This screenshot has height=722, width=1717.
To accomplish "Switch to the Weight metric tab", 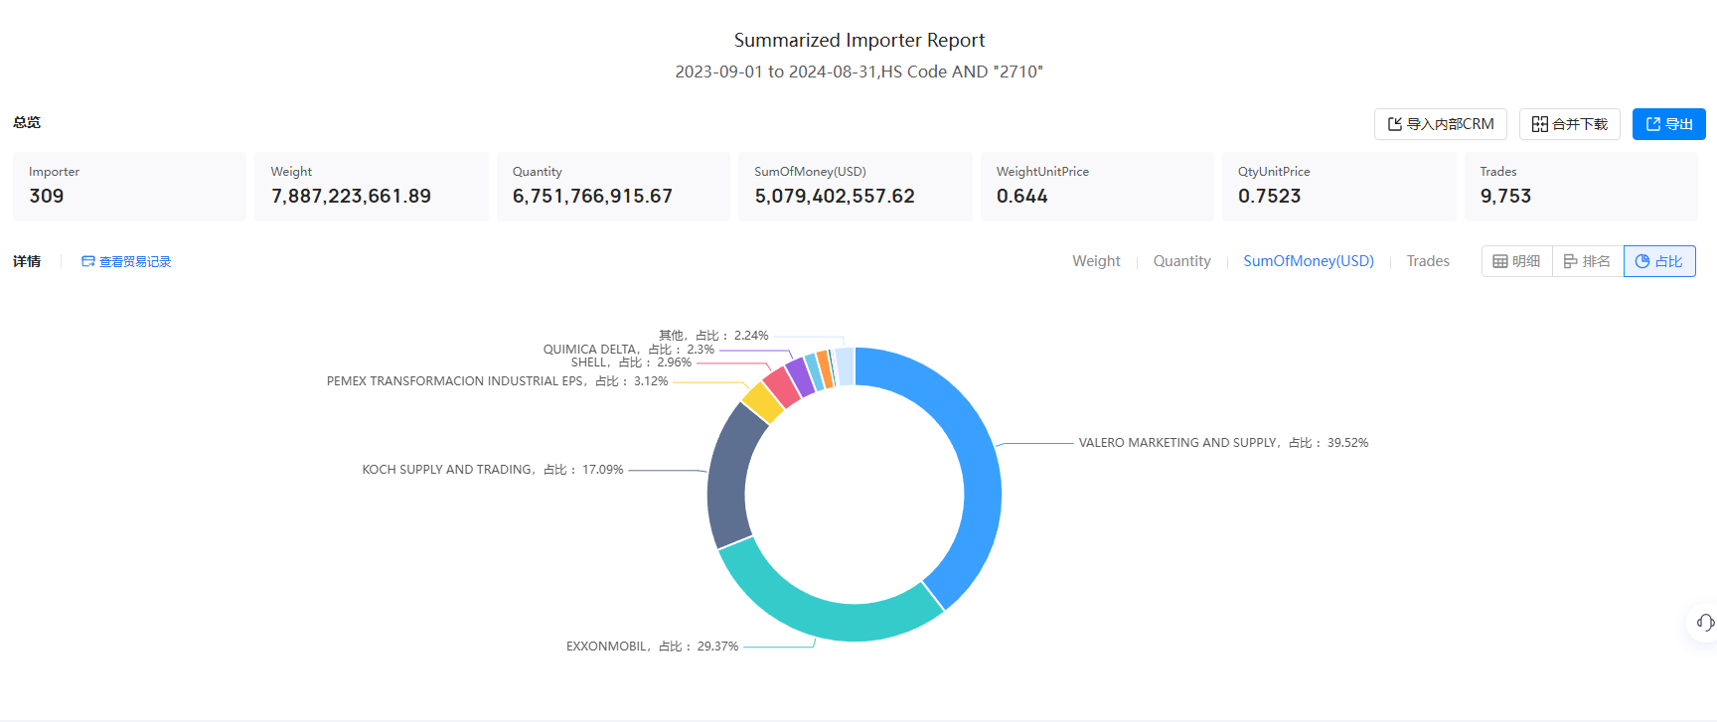I will coord(1096,261).
